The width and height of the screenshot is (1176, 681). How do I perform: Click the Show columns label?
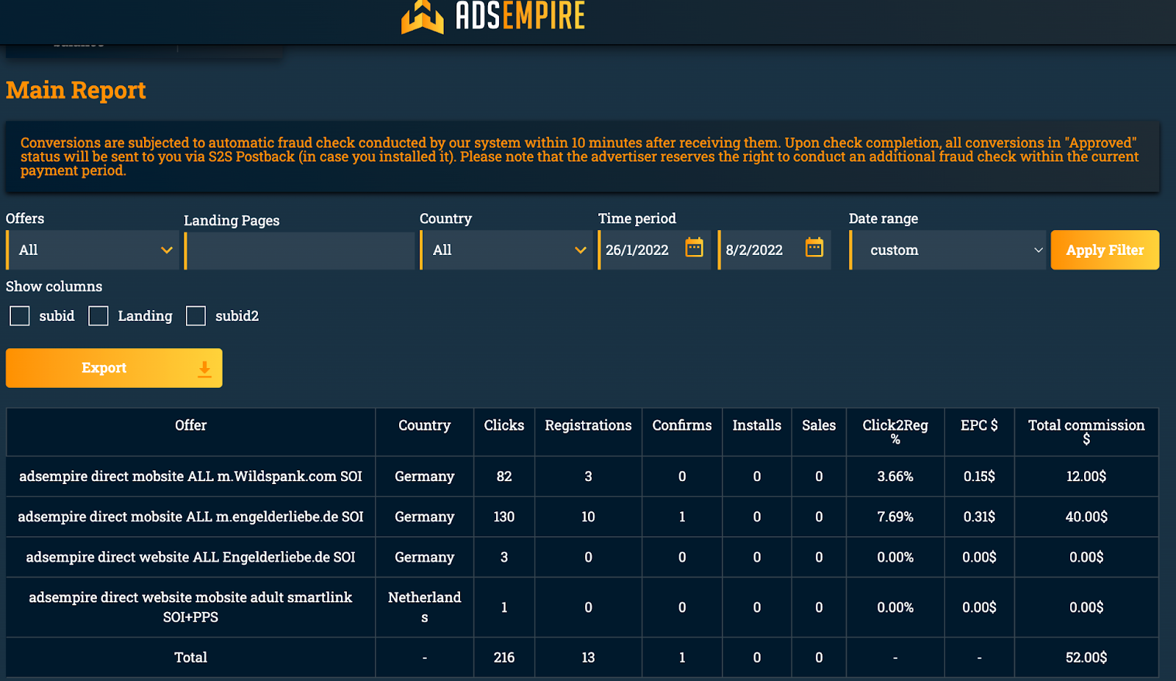(x=54, y=287)
